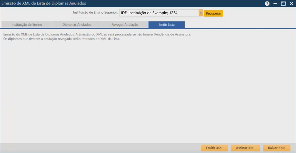Viewport: 296px width, 153px height.
Task: Close the Emissão de XML window
Action: tap(291, 3)
